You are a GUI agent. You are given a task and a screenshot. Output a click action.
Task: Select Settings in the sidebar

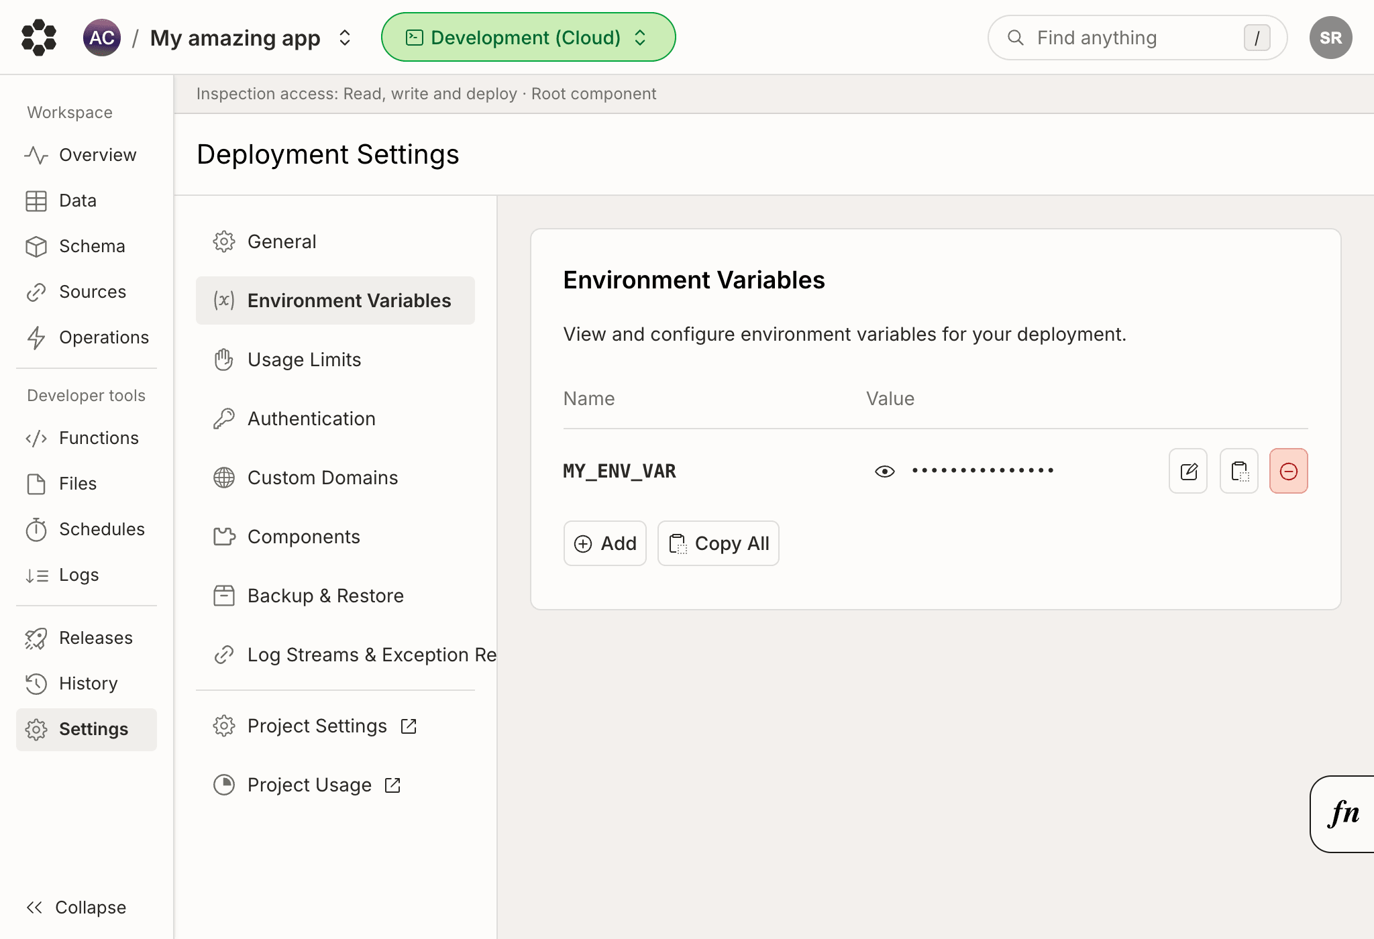point(87,729)
